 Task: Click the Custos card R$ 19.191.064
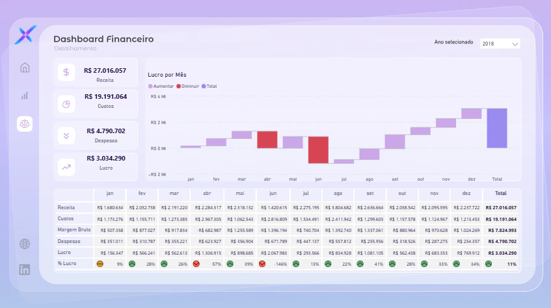tap(96, 104)
